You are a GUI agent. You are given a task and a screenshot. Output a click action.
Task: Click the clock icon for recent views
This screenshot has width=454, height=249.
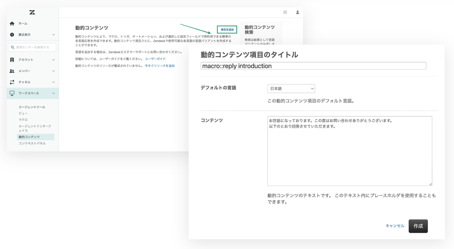coord(12,35)
